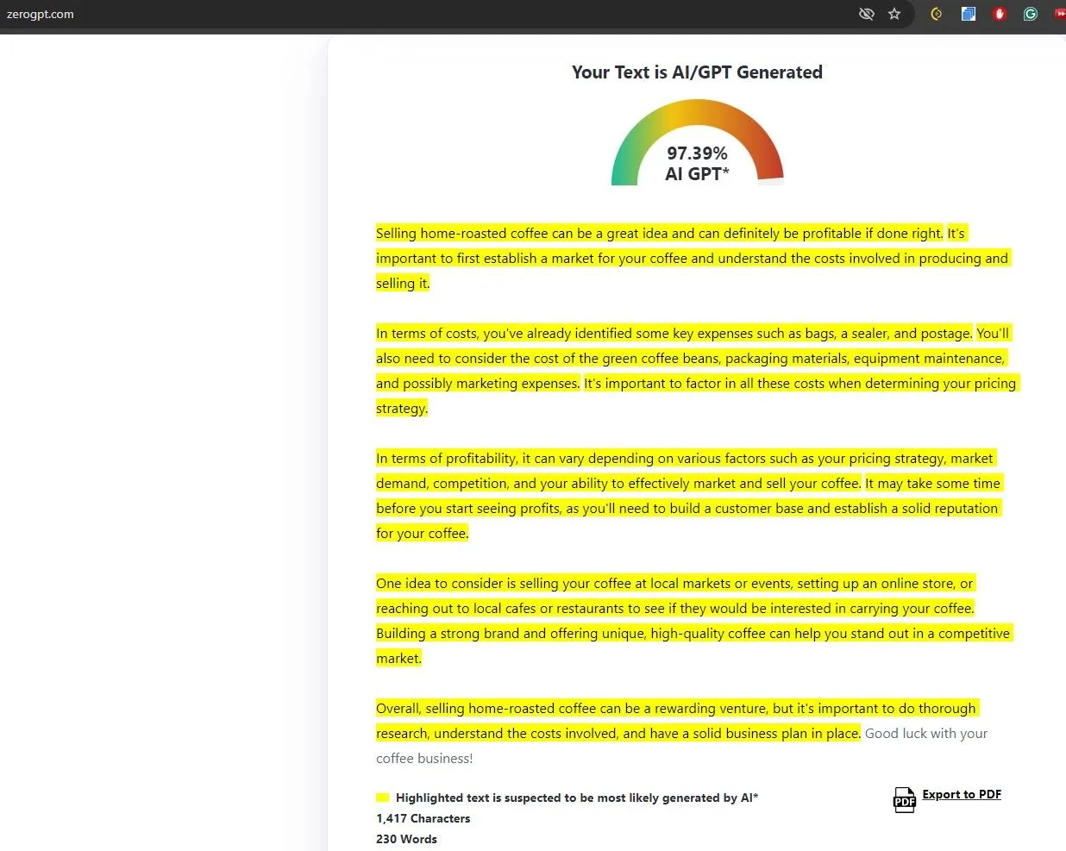Click the paragraph starting "One idea to consider"
Screen dimensions: 1066x851
674,584
